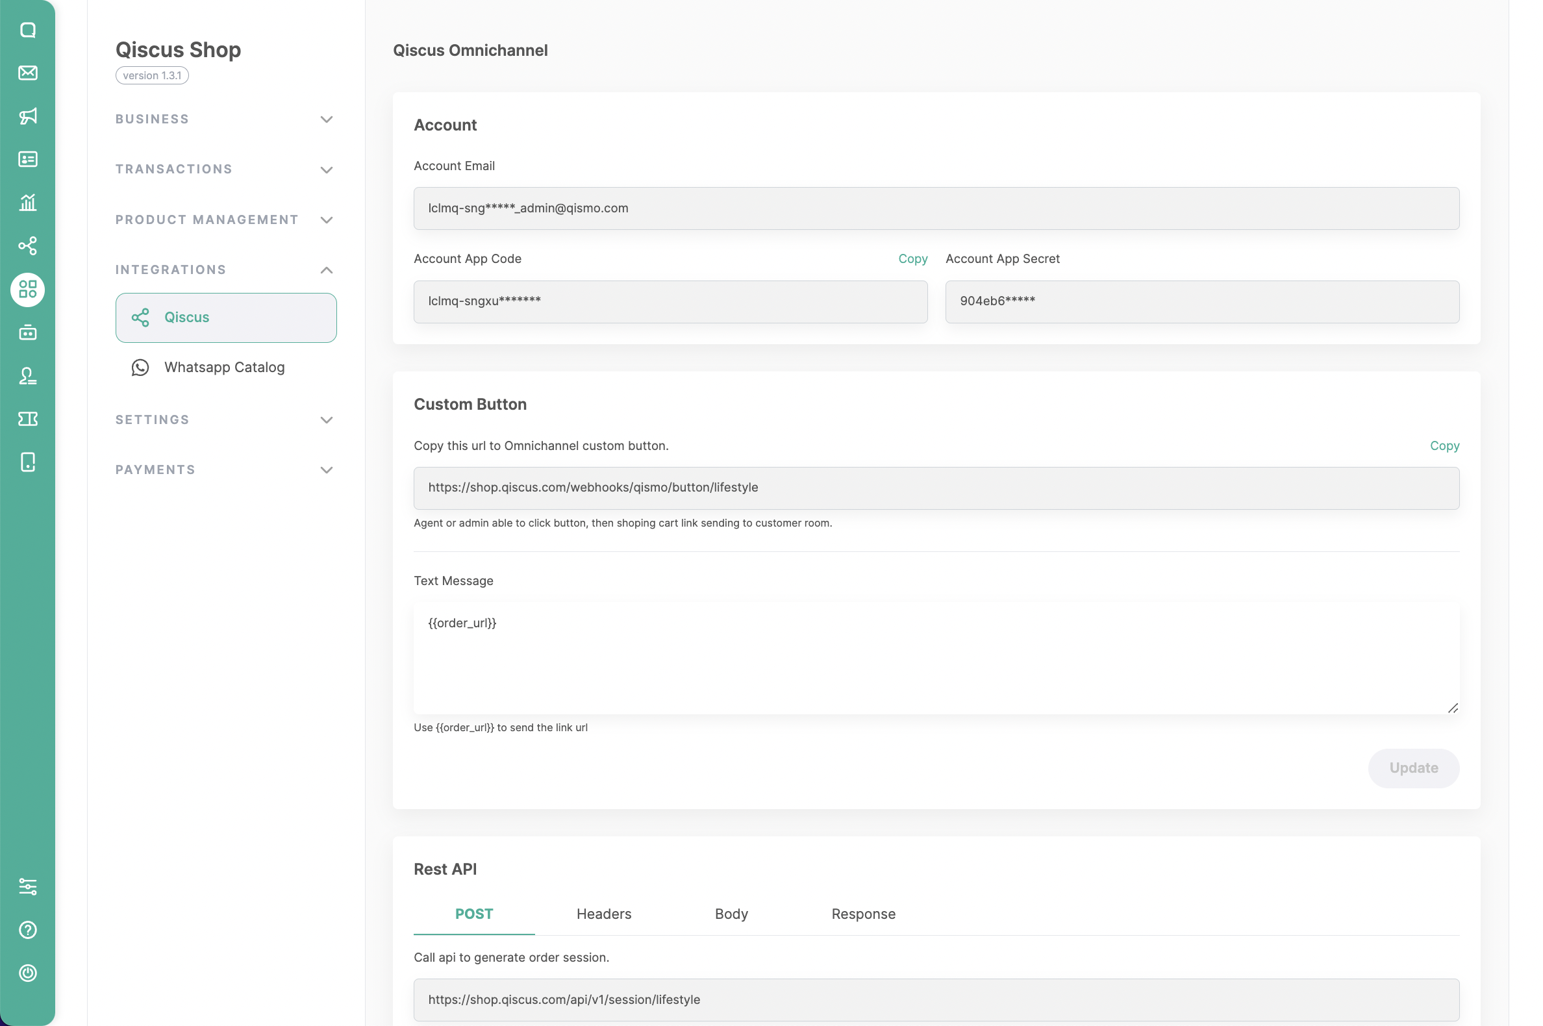1543x1026 pixels.
Task: Open the analytics chart icon
Action: tap(27, 202)
